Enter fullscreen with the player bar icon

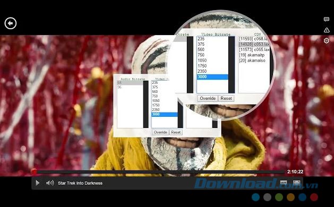click(296, 183)
